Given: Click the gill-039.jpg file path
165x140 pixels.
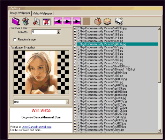Looking at the screenshot, I should pos(102,85).
